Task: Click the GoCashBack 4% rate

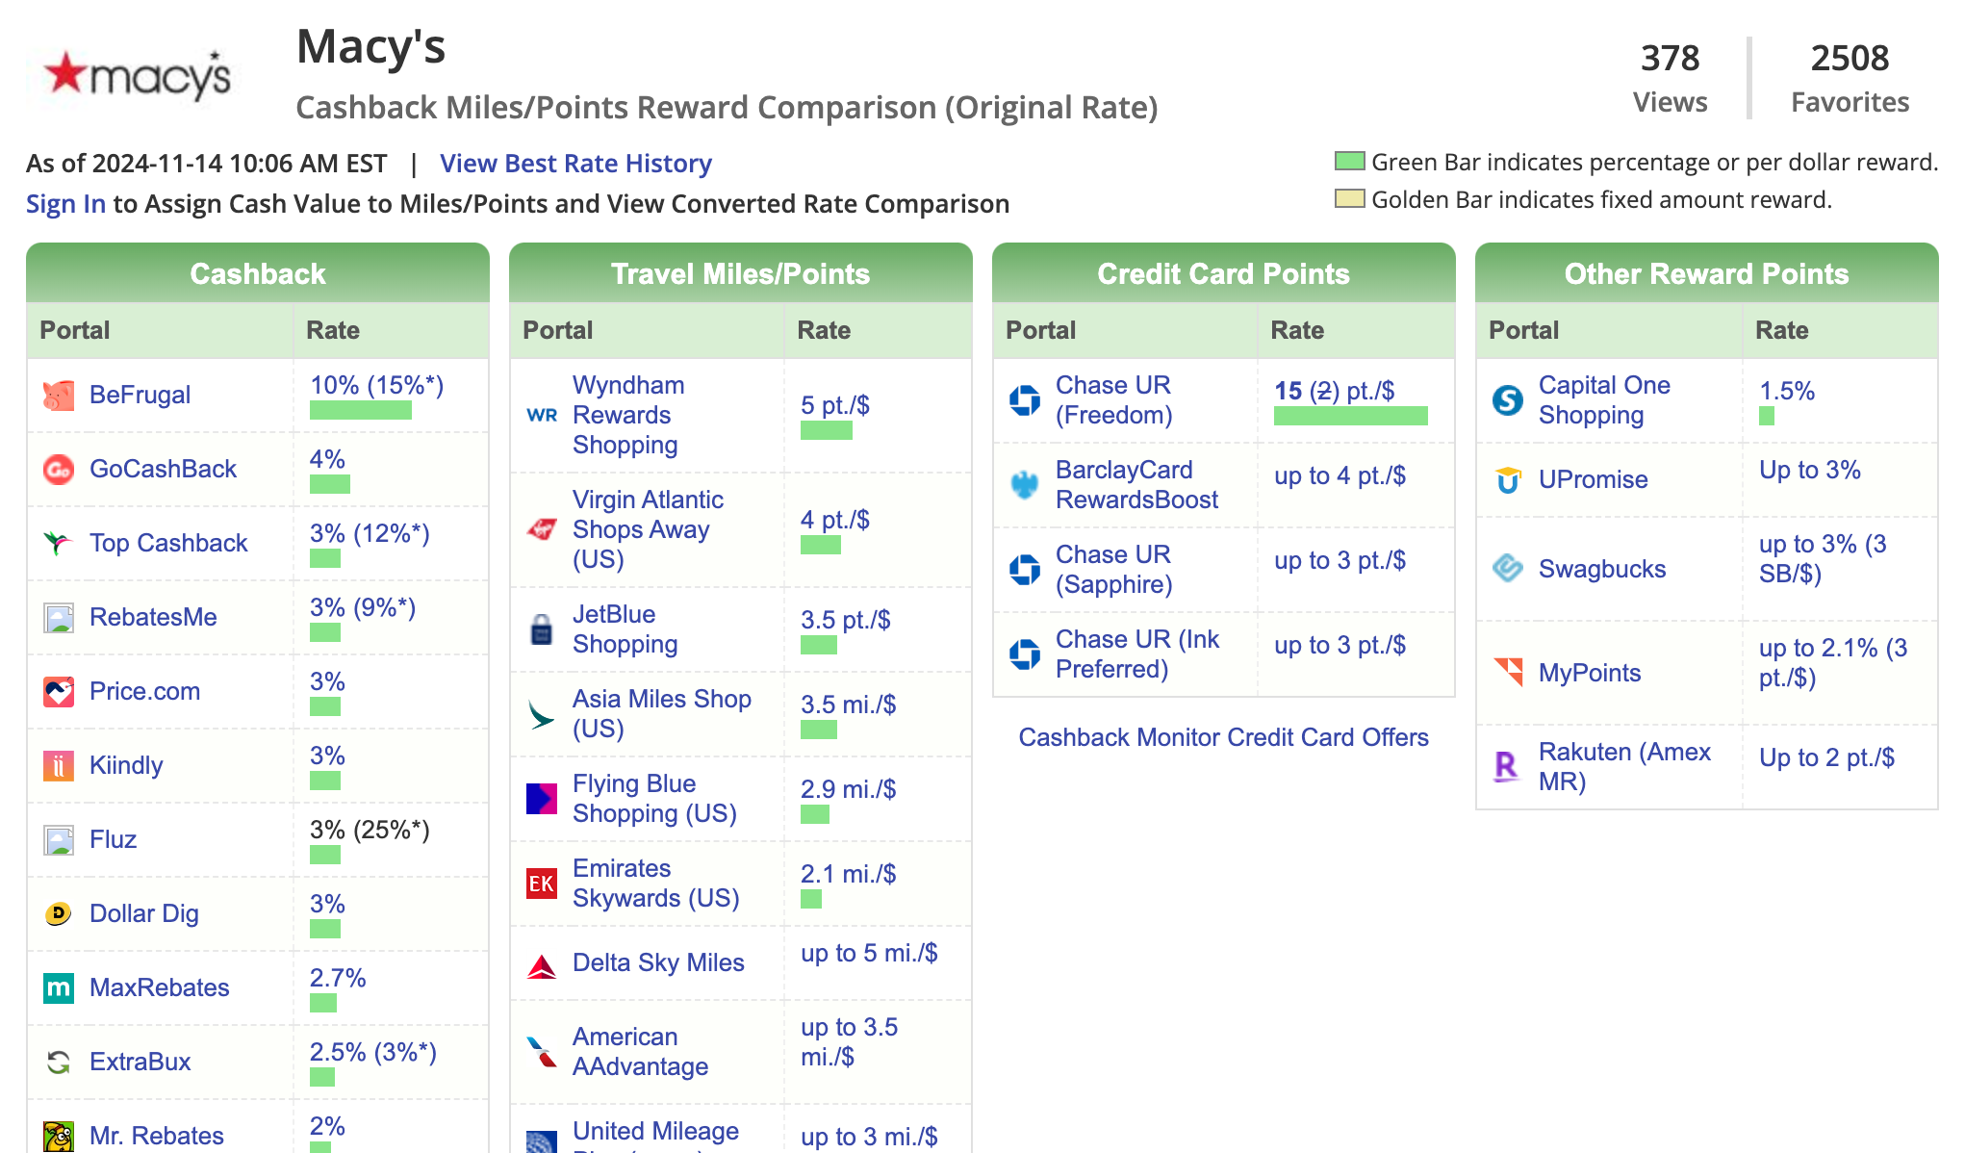Action: [327, 460]
